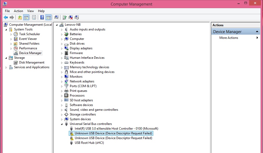Collapse the Lenovo-NB root node

pos(57,25)
